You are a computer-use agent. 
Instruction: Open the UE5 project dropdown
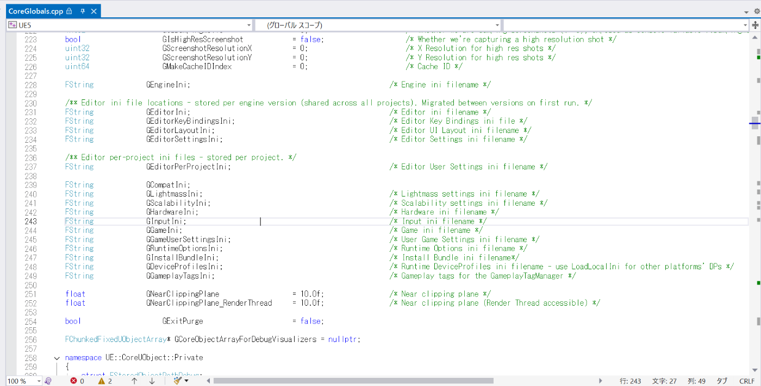click(129, 25)
